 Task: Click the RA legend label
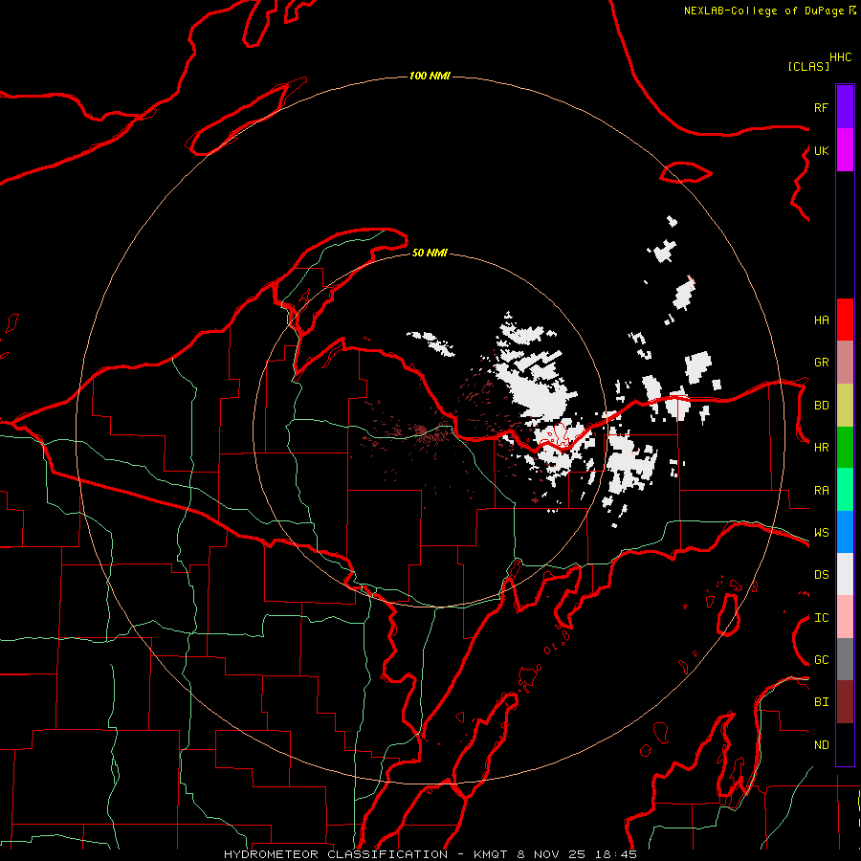click(821, 491)
